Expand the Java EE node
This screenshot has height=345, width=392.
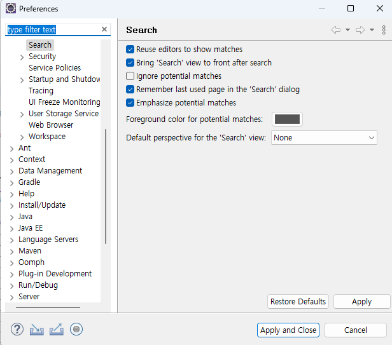pyautogui.click(x=11, y=229)
